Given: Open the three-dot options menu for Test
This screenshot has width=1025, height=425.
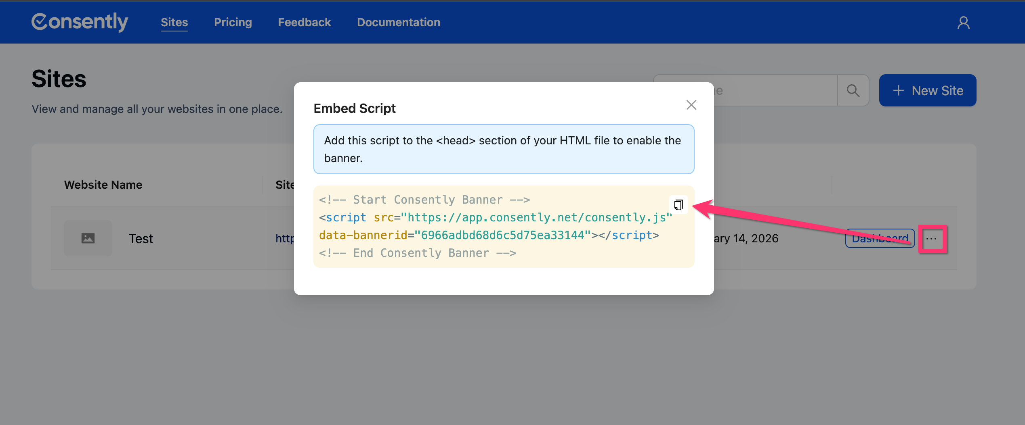Looking at the screenshot, I should click(932, 239).
